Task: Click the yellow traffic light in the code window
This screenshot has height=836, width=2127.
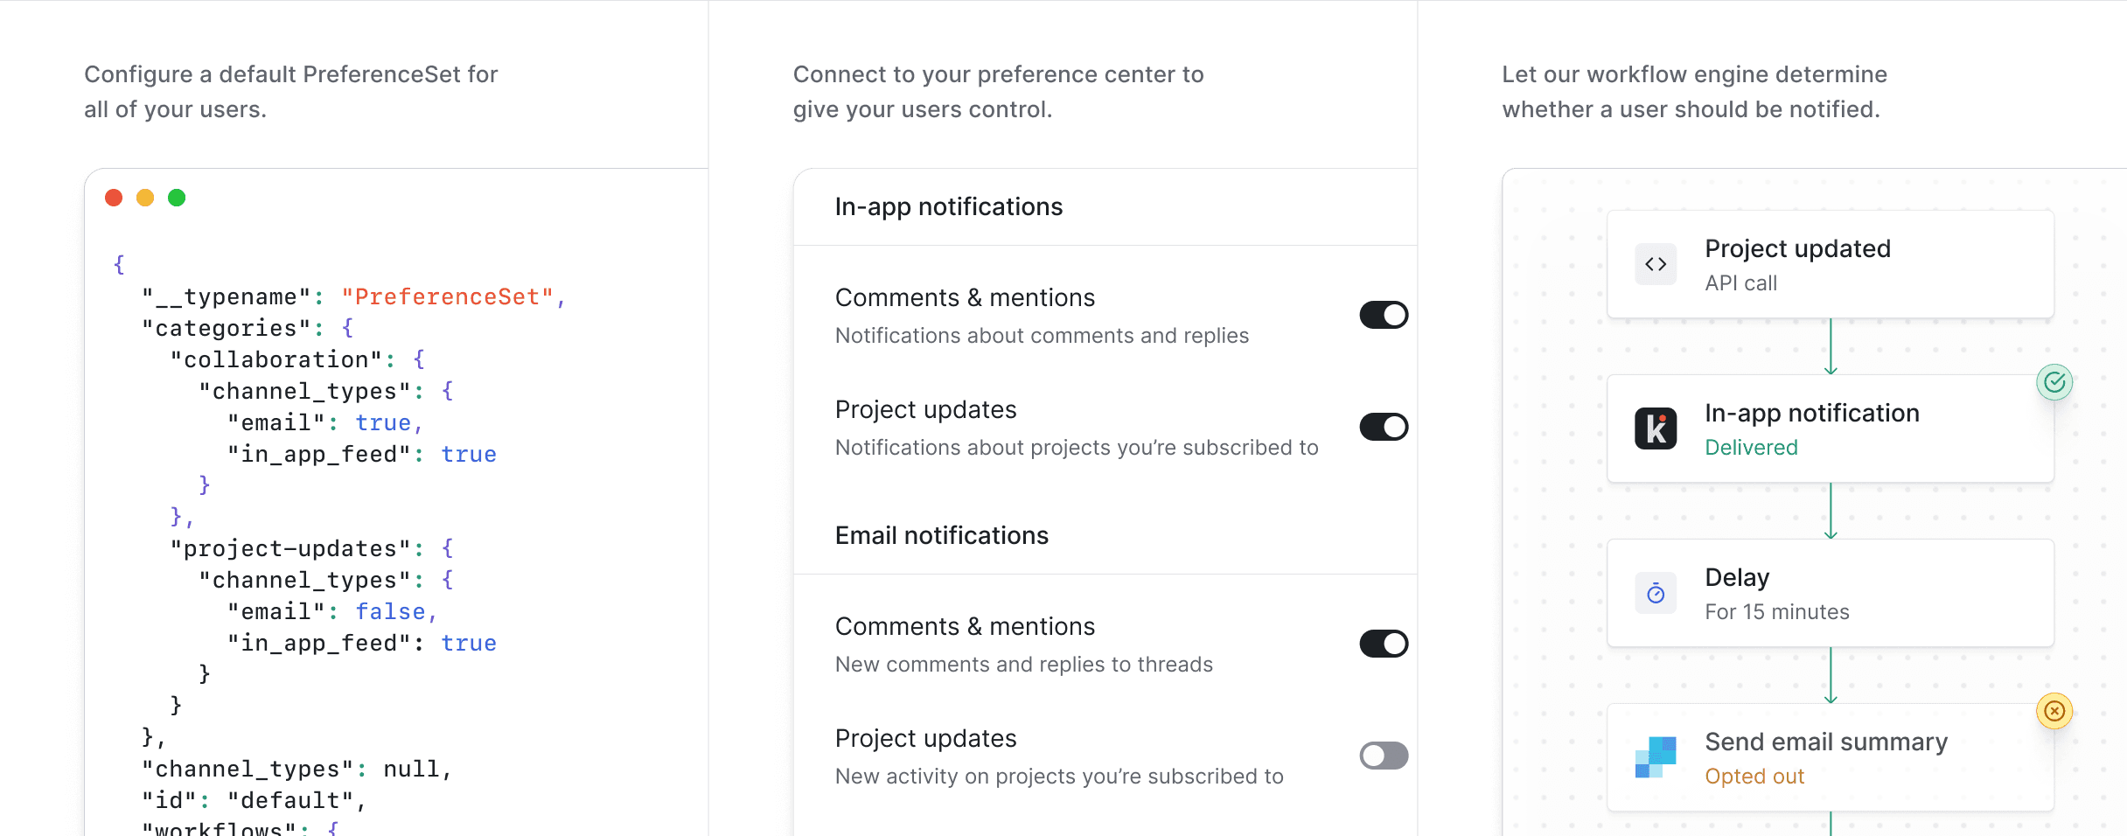Action: (145, 199)
